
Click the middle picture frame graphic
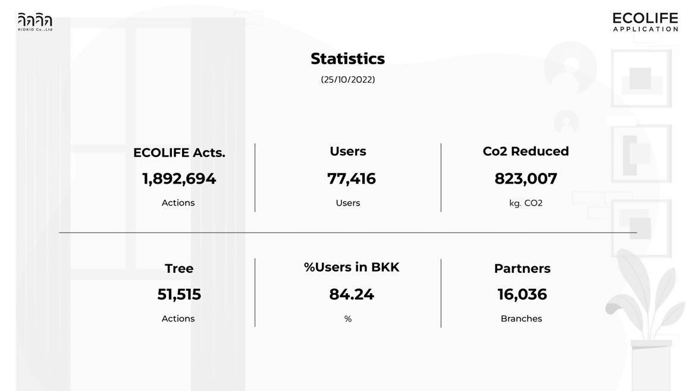(x=641, y=153)
